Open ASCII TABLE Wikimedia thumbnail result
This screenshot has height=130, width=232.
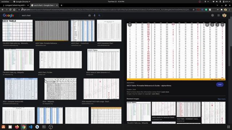click(17, 30)
